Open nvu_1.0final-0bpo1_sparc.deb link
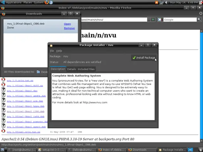 coord(26,127)
